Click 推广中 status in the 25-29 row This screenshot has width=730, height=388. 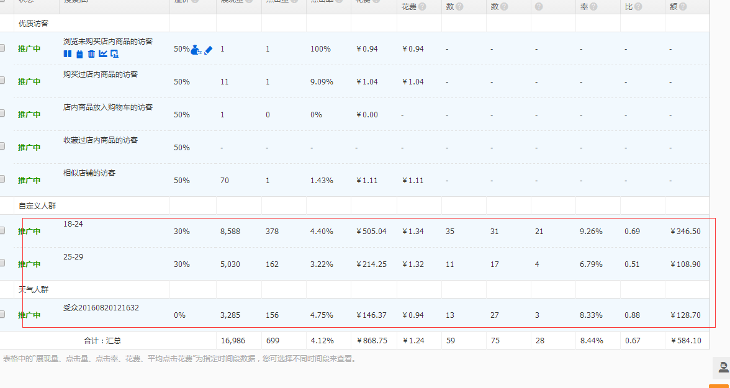pos(29,264)
